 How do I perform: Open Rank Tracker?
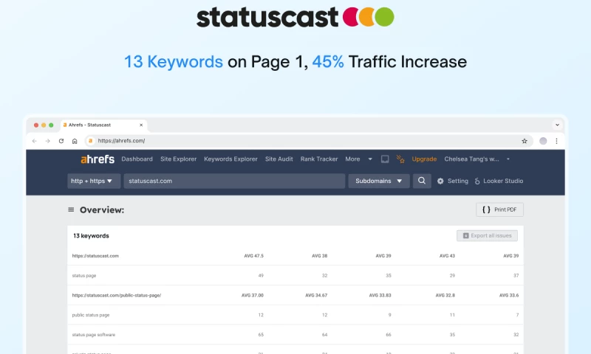coord(319,159)
